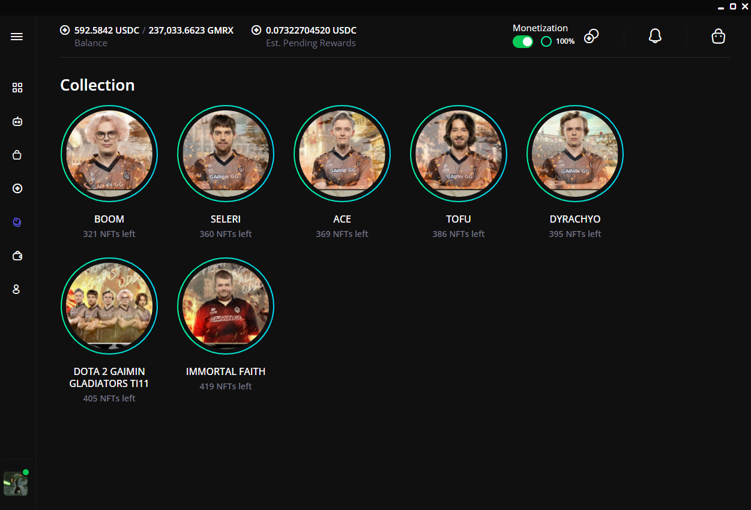Open the user profile sidebar icon
Screen dimensions: 751x510
click(17, 289)
